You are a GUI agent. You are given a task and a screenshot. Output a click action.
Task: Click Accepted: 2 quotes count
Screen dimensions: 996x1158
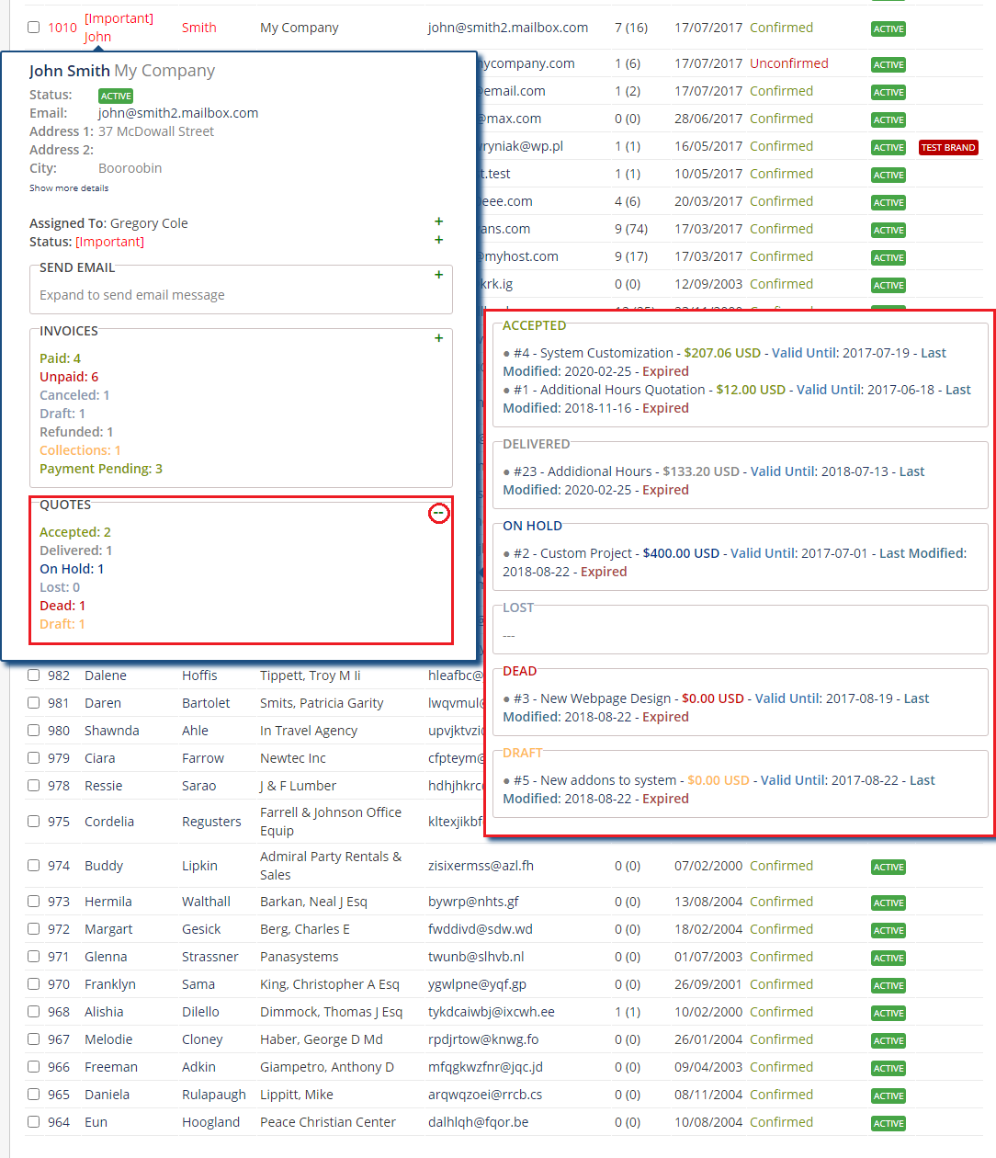[x=75, y=532]
